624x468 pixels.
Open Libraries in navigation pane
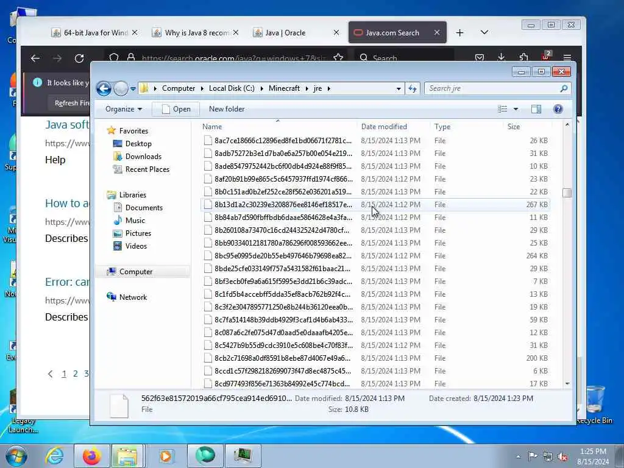[132, 194]
